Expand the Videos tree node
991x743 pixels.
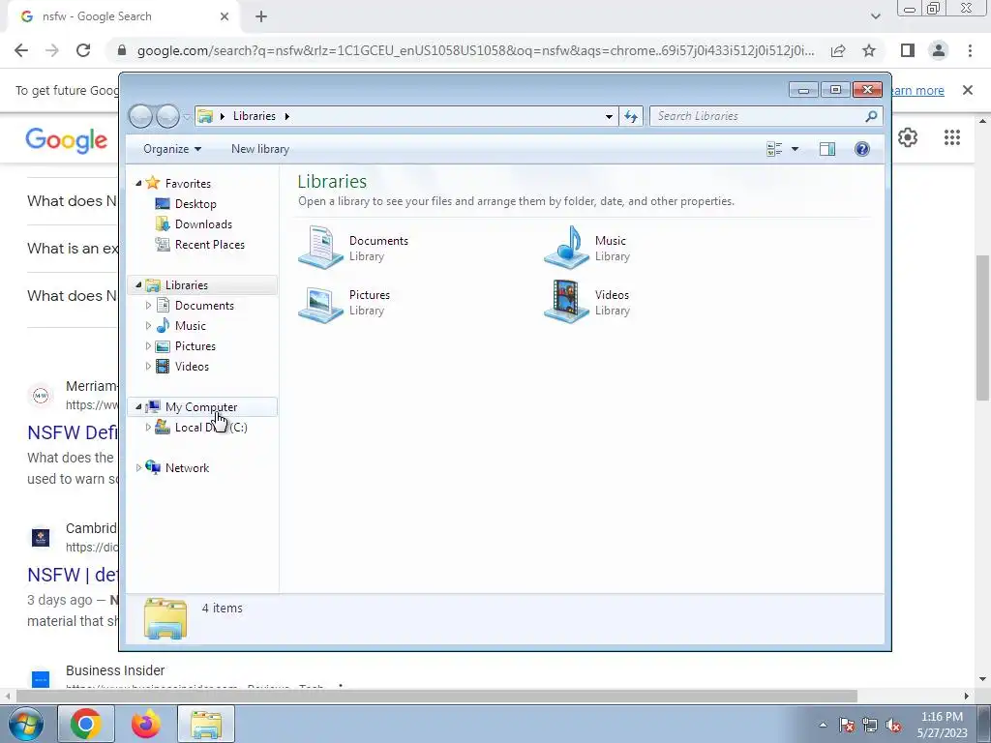tap(148, 367)
